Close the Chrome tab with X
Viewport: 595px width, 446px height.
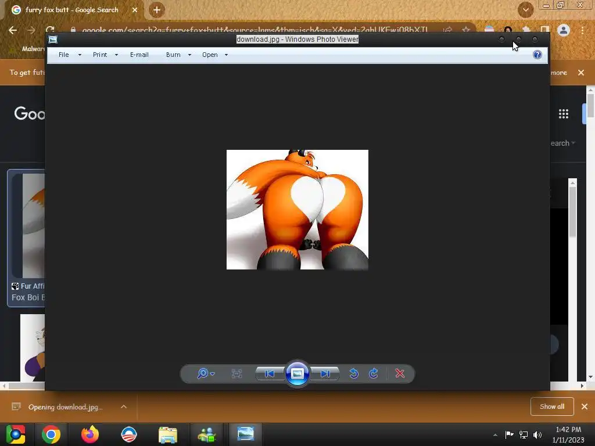click(x=135, y=10)
